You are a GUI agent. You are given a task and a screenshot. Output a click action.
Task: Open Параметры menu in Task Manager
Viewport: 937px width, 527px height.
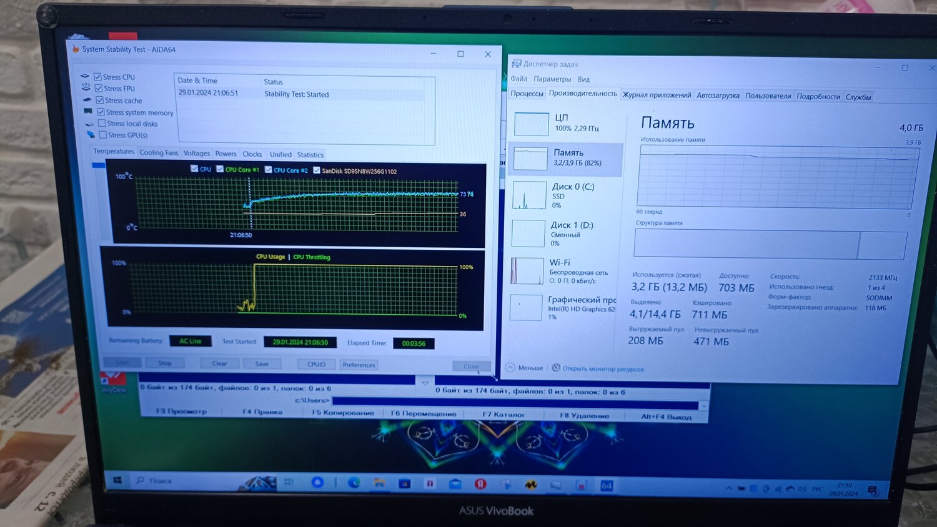click(552, 79)
